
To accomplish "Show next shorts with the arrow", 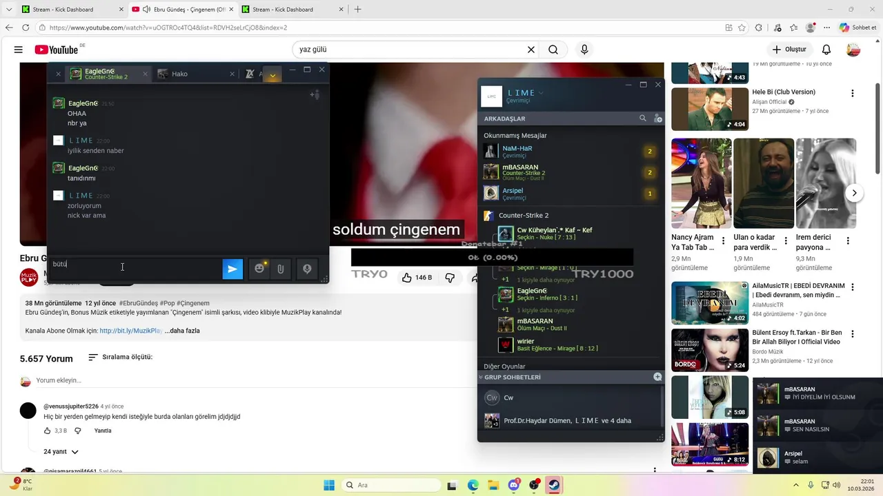I will click(x=854, y=193).
